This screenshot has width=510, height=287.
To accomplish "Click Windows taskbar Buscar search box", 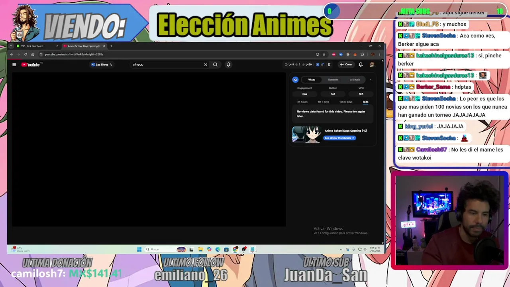I will pos(165,250).
